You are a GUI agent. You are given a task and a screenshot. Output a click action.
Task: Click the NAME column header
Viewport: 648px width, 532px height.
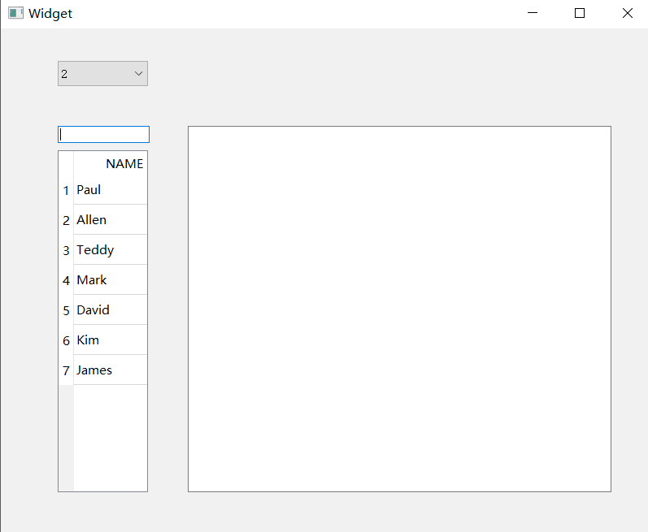click(111, 163)
